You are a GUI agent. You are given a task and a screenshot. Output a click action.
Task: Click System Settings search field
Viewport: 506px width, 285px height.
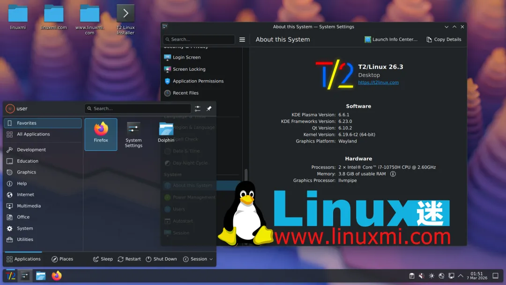tap(199, 39)
